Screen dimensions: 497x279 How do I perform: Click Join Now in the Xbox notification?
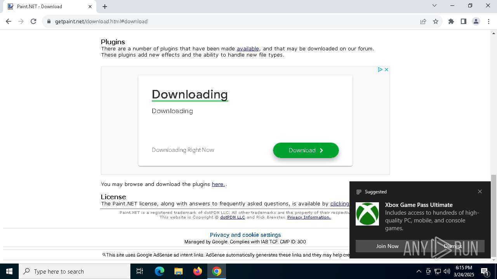(387, 246)
